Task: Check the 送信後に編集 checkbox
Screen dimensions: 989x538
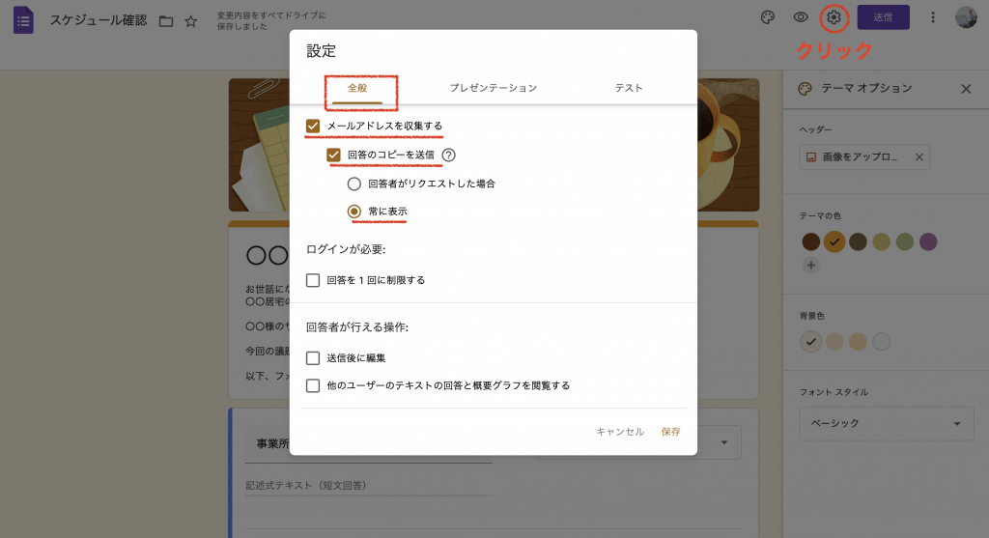Action: [313, 358]
